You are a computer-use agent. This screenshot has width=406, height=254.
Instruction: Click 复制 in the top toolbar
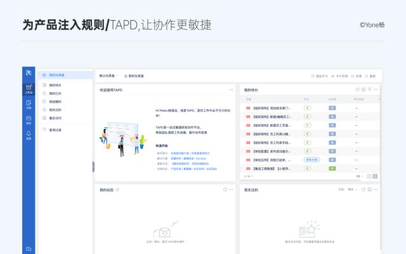coord(370,76)
